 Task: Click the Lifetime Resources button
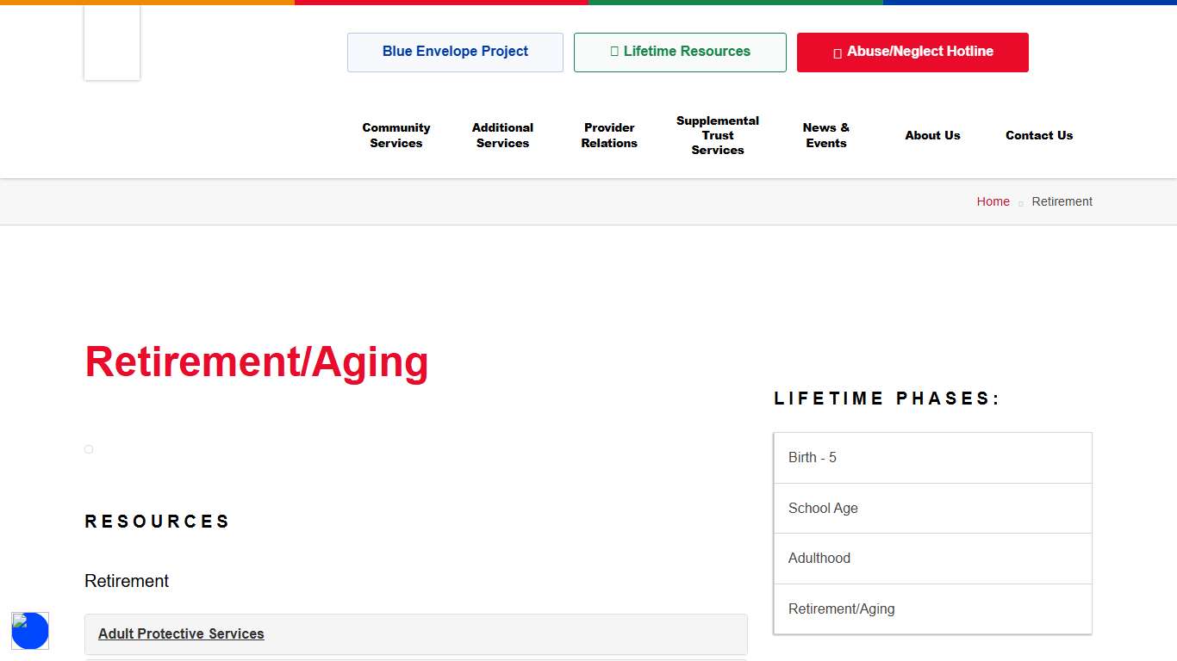tap(680, 52)
